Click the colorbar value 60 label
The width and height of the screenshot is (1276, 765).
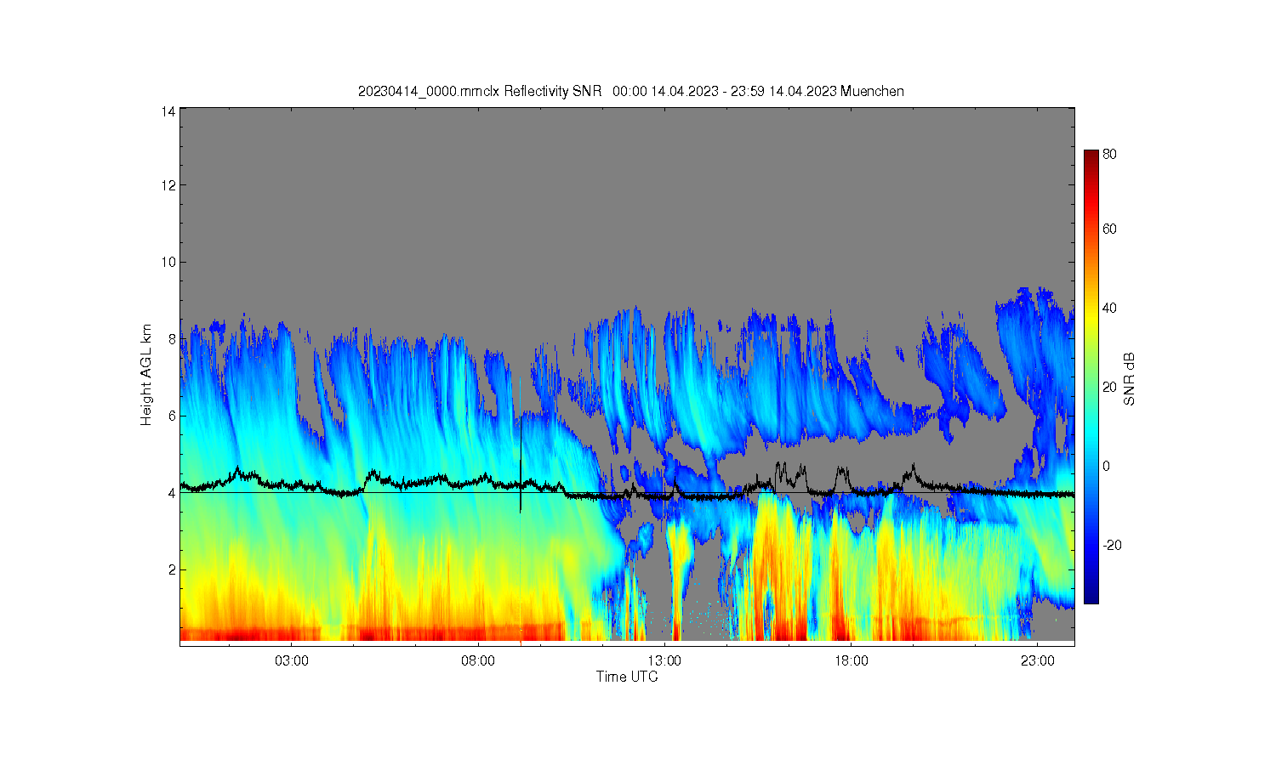(x=1109, y=229)
